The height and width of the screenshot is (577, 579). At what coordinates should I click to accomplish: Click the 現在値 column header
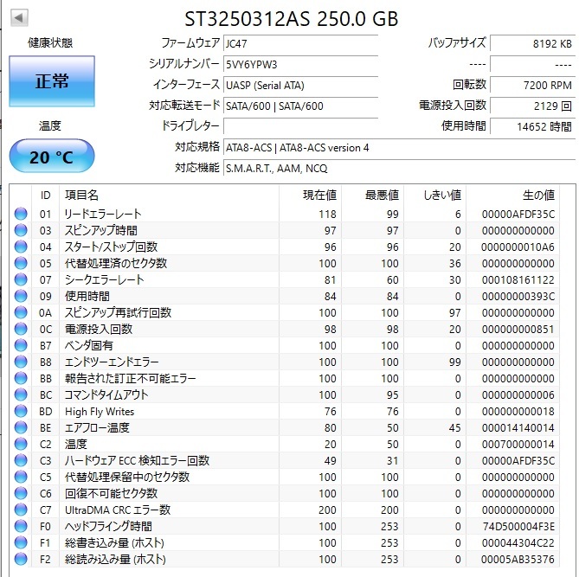310,195
